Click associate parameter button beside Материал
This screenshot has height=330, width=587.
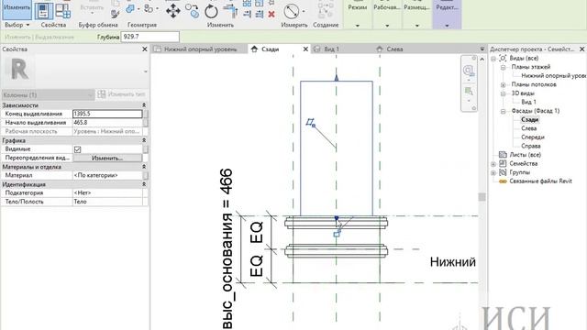pyautogui.click(x=145, y=175)
